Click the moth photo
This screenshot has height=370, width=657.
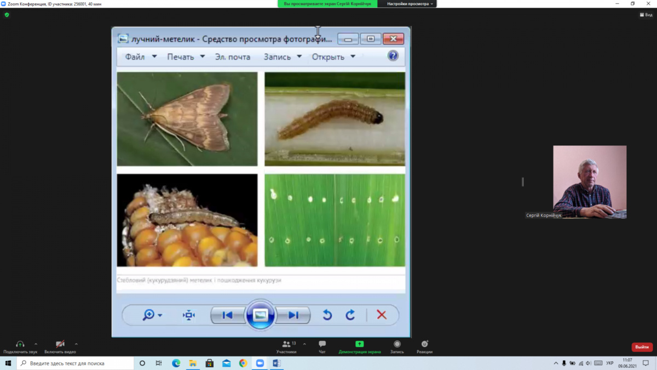point(187,119)
